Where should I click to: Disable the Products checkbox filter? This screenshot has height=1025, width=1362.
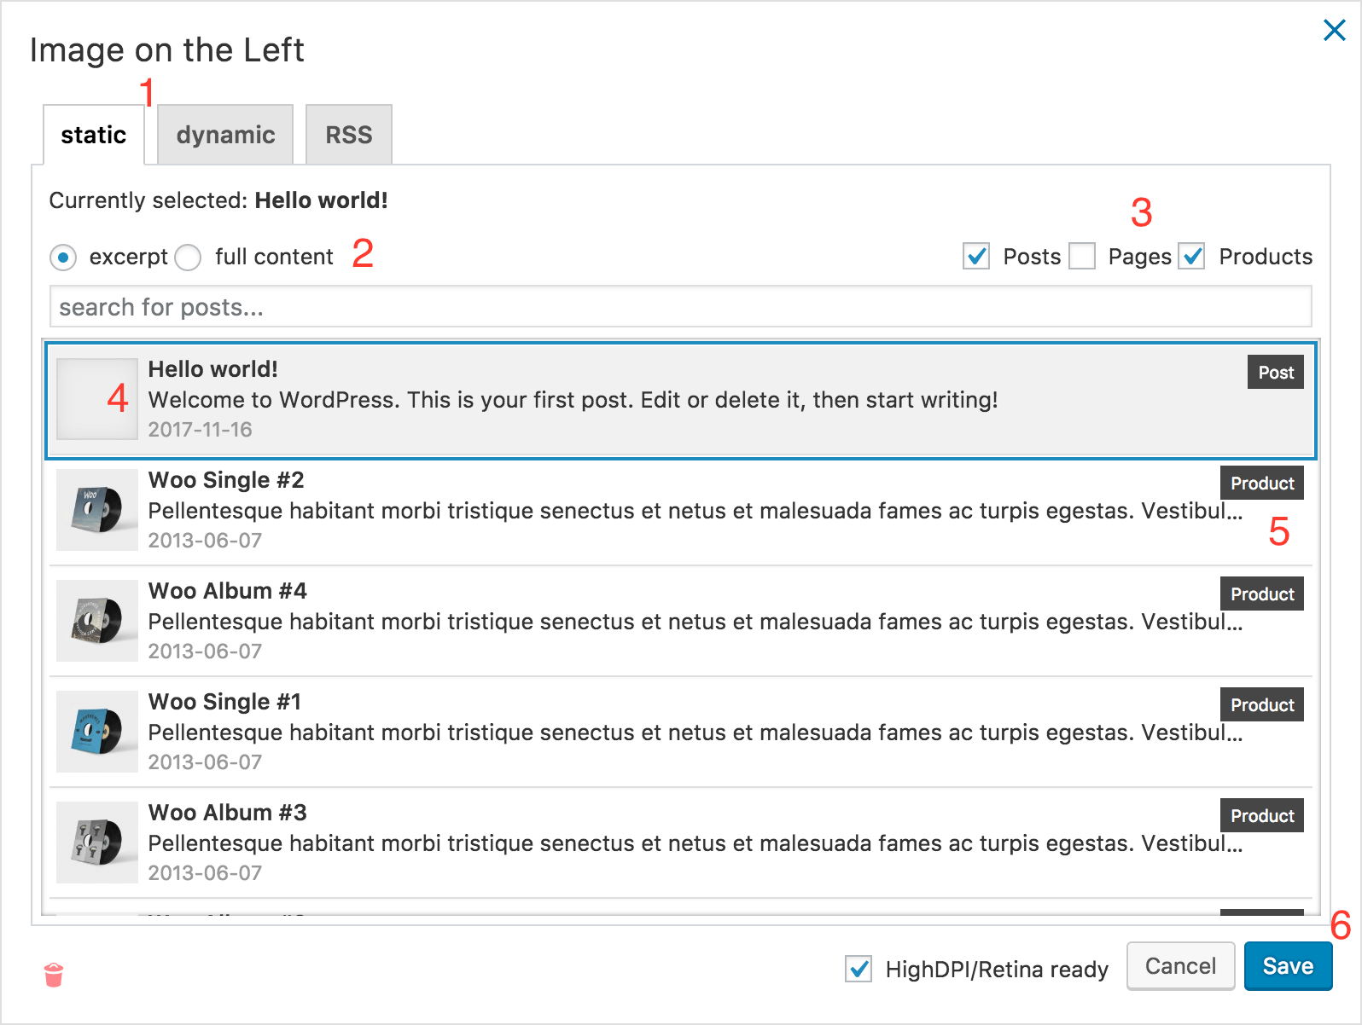[1192, 257]
